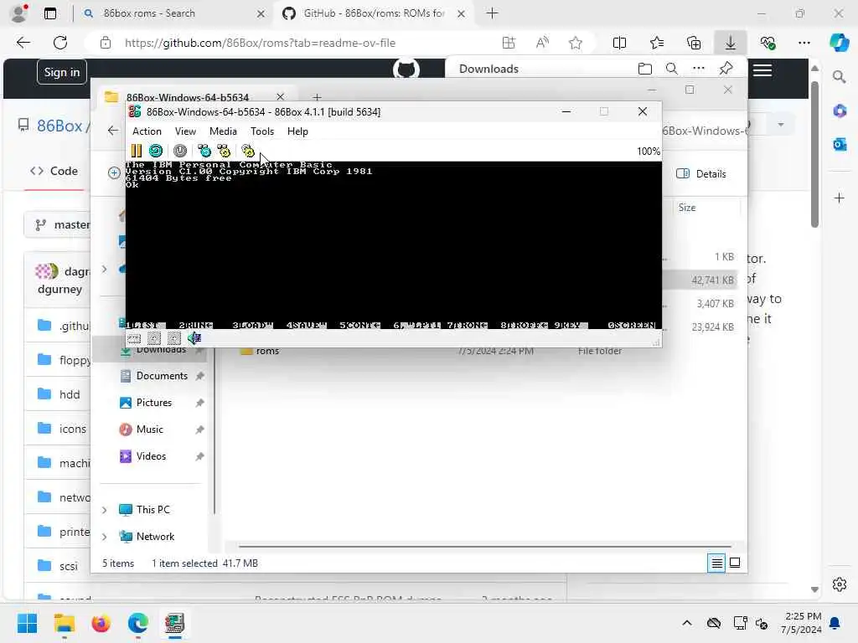Open the GitHub hamburger menu
Viewport: 858px width, 643px height.
point(762,70)
